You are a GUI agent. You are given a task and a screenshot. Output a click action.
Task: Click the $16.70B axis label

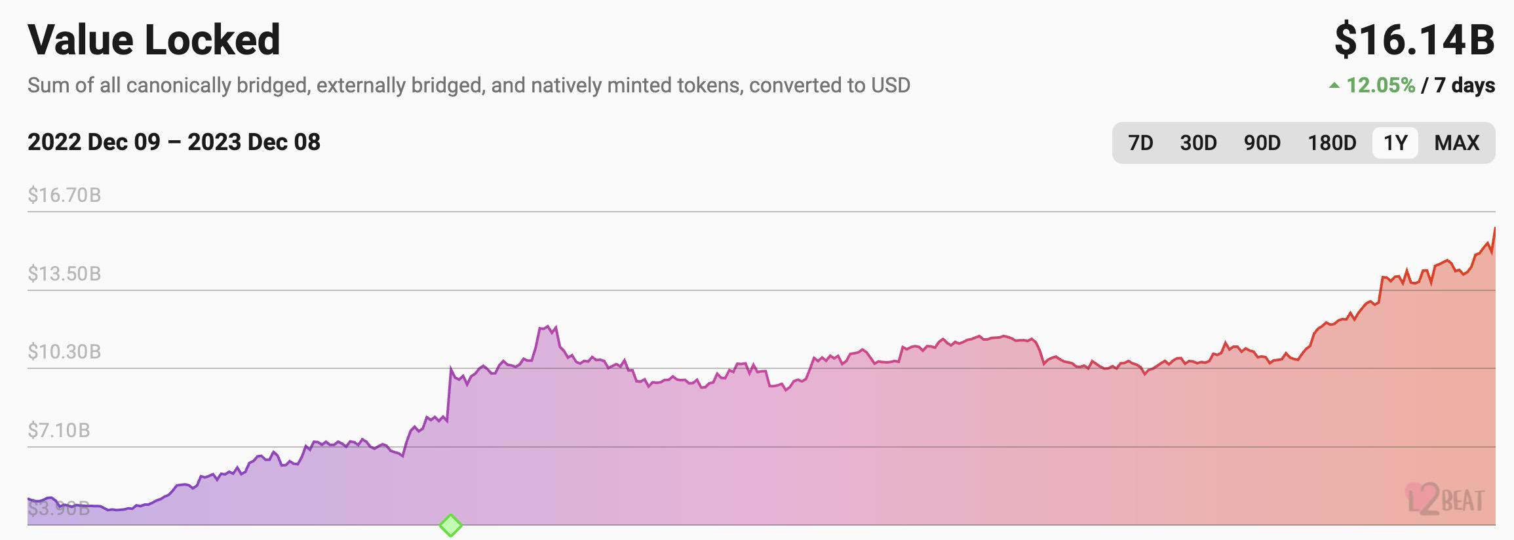pyautogui.click(x=64, y=195)
